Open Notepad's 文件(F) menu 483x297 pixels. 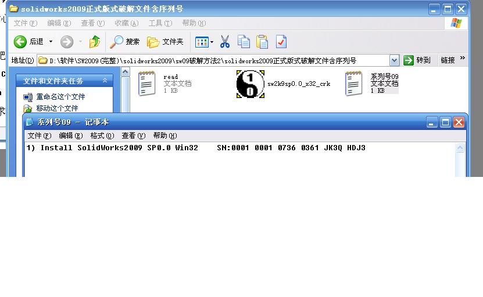coord(39,136)
